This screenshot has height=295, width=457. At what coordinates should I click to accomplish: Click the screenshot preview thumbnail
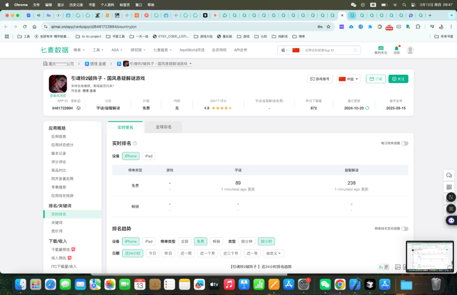click(430, 257)
